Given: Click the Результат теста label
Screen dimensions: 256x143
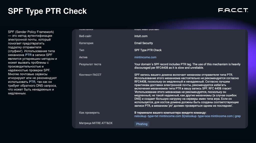Looking at the screenshot, I should pos(90,64).
